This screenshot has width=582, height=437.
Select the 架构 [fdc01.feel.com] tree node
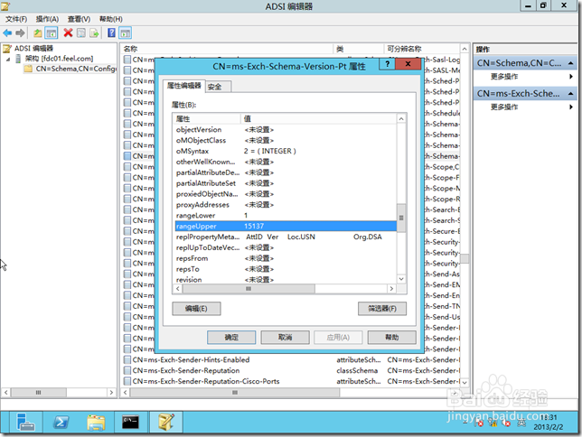point(59,59)
